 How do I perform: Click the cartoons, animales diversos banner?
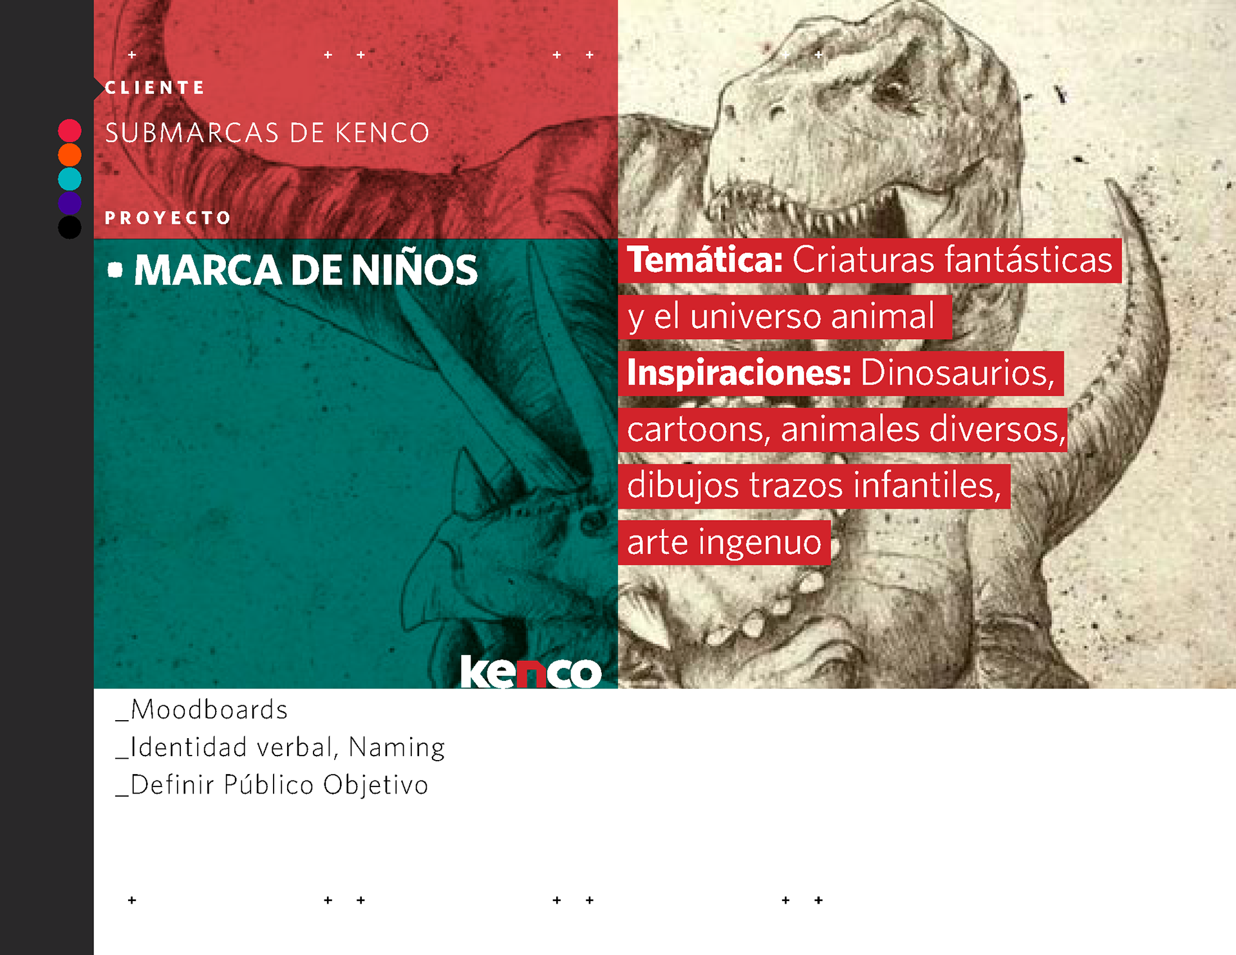(843, 430)
